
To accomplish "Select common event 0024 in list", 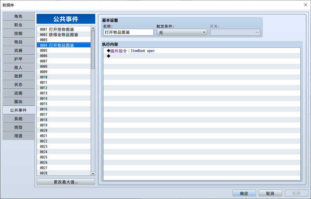I will [64, 152].
